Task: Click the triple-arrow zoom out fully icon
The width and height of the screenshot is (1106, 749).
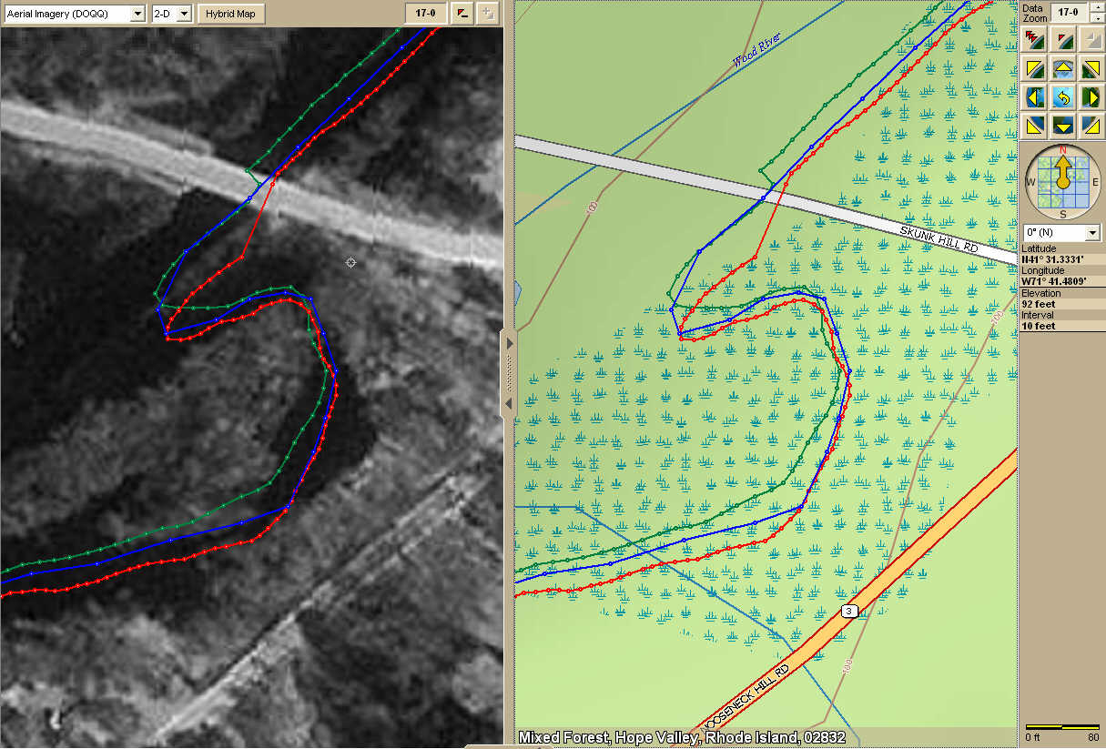Action: tap(1034, 38)
